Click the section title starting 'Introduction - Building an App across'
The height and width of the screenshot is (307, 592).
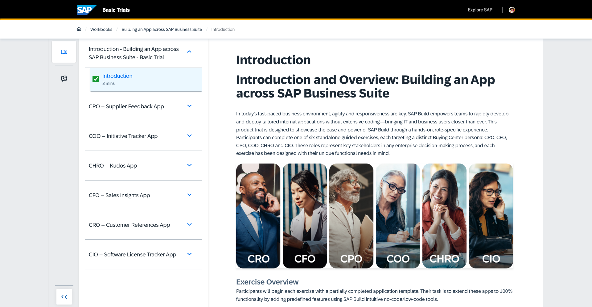click(x=134, y=53)
